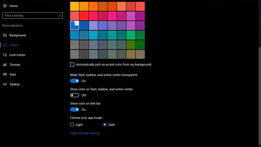Select Light app mode

(72, 125)
